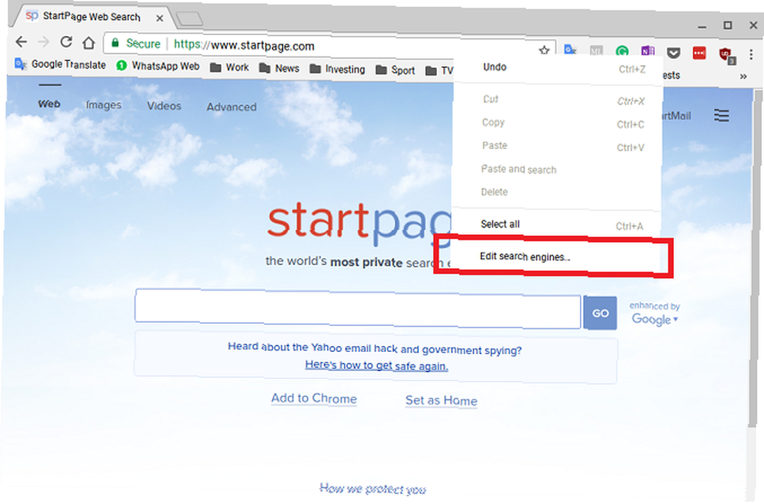Open the How we protect you link
764x504 pixels.
click(x=373, y=489)
